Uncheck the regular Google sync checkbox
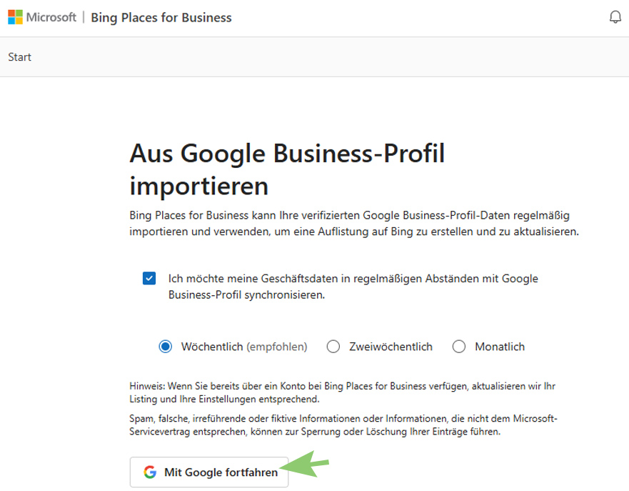 [x=149, y=278]
